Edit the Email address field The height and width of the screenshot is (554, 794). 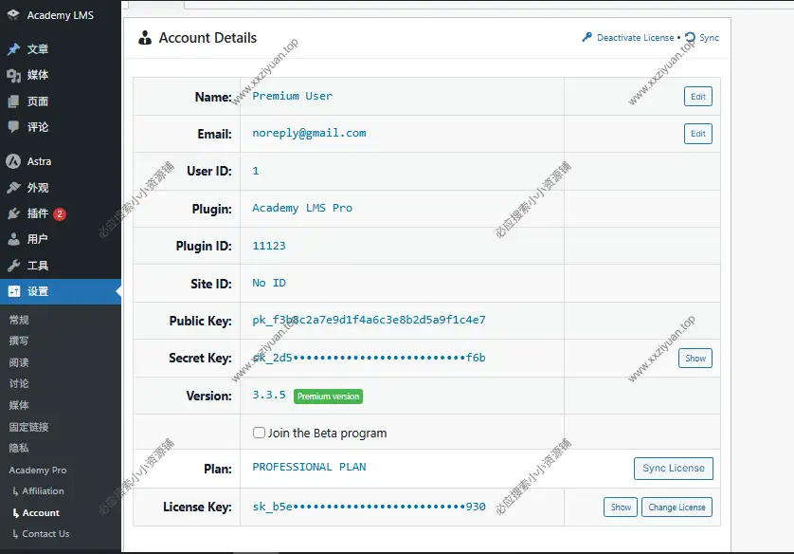[x=697, y=134]
